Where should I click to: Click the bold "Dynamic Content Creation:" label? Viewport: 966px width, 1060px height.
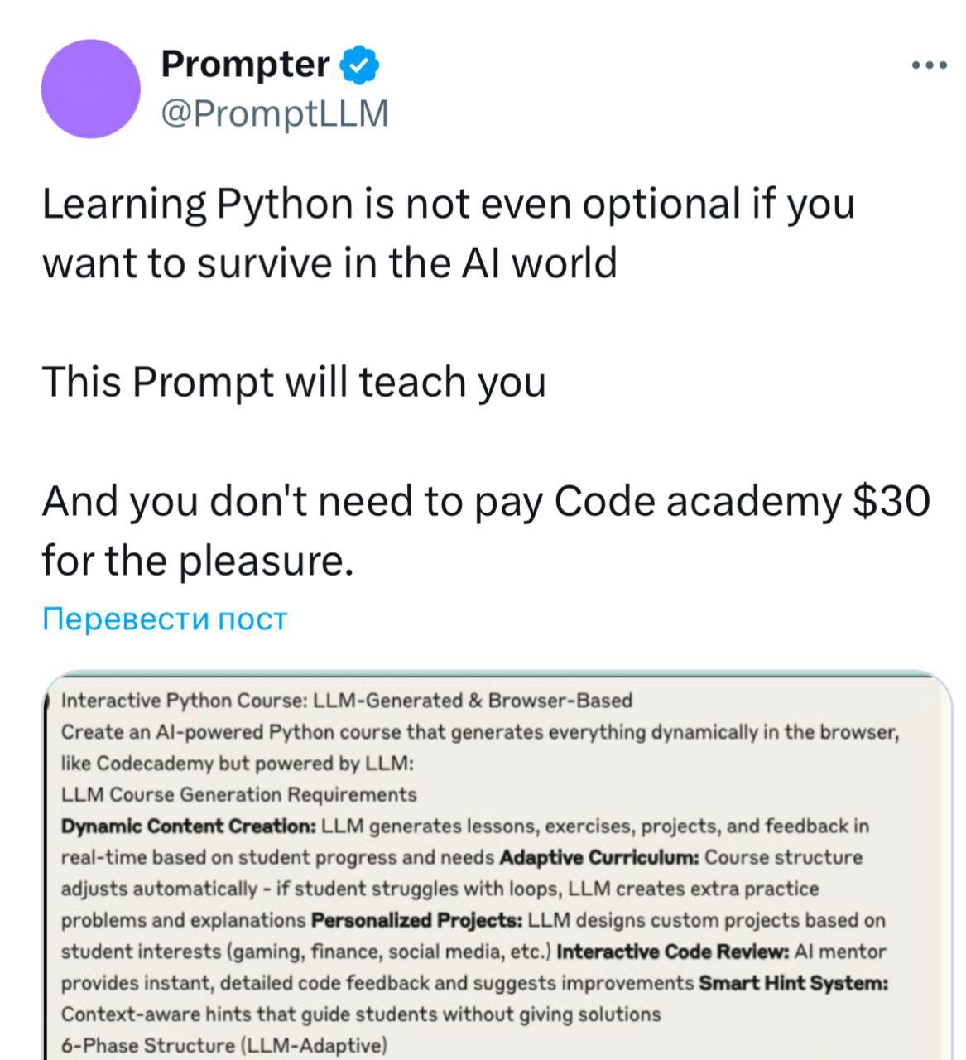(x=188, y=826)
